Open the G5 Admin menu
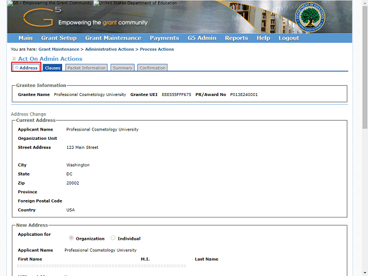The image size is (368, 276). click(202, 38)
